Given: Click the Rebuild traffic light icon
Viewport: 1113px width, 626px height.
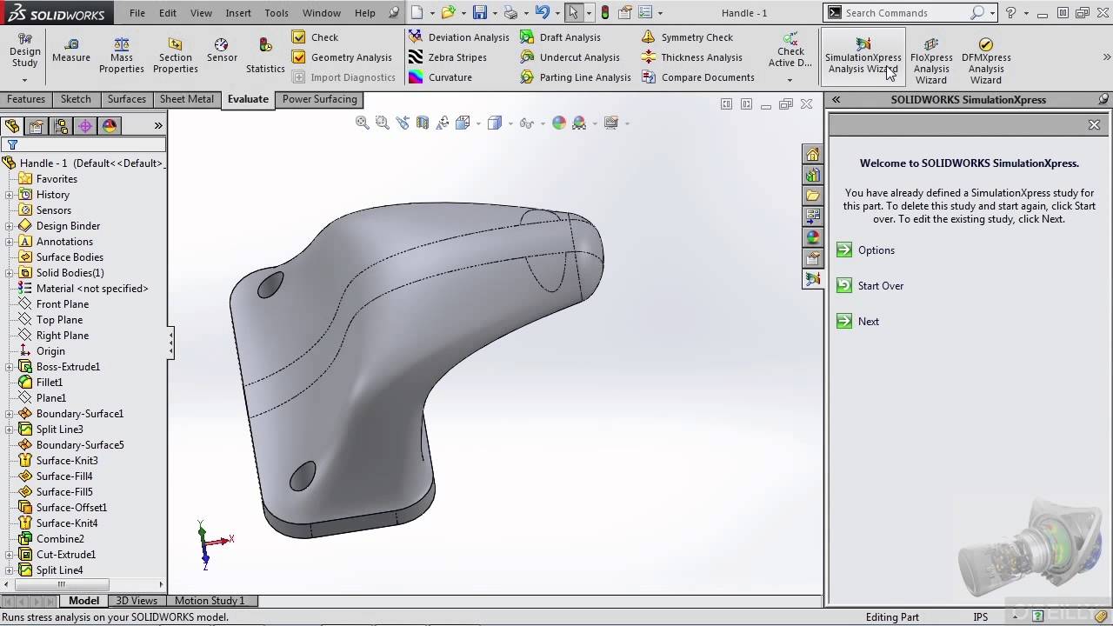Looking at the screenshot, I should tap(605, 13).
